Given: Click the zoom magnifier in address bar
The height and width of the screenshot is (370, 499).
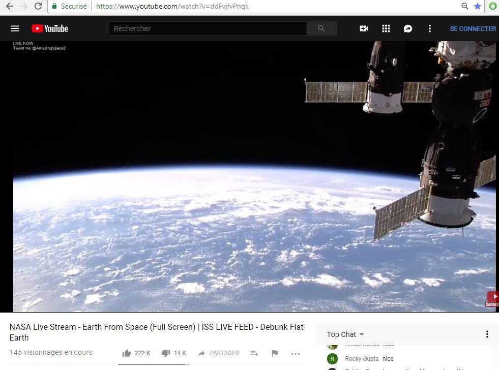Looking at the screenshot, I should click(464, 6).
